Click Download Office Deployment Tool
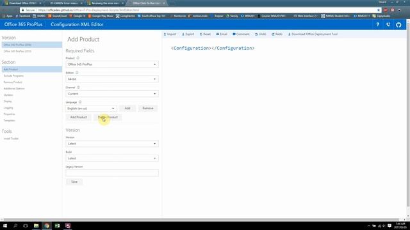This screenshot has height=230, width=410. (313, 34)
